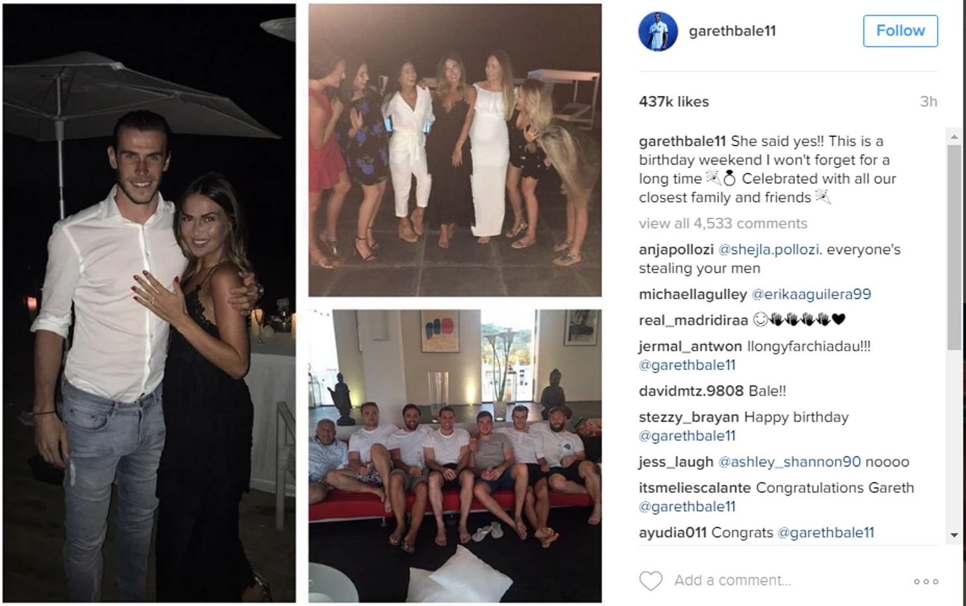Open the men on red sofa photo

455,456
